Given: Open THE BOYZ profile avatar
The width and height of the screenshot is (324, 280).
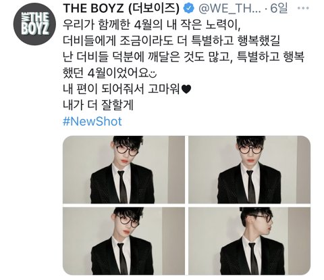Looking at the screenshot, I should click(34, 24).
